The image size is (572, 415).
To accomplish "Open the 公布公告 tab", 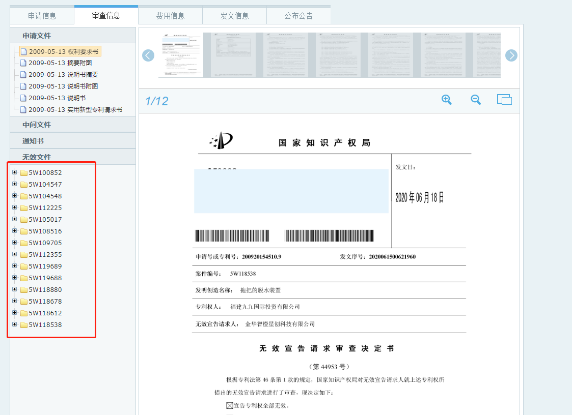I will point(299,16).
